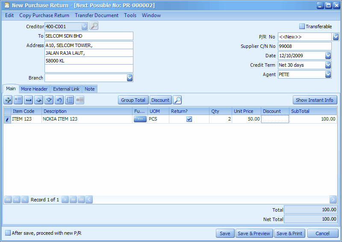Image resolution: width=342 pixels, height=242 pixels.
Task: Click the search magnifier next to Creditor
Action: point(94,26)
